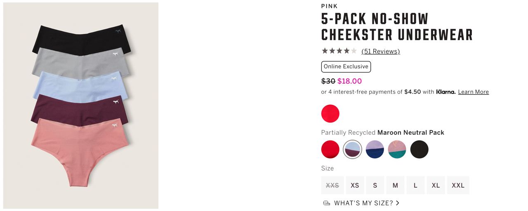Viewport: 528px width, 211px height.
Task: Choose size XL
Action: pyautogui.click(x=436, y=185)
